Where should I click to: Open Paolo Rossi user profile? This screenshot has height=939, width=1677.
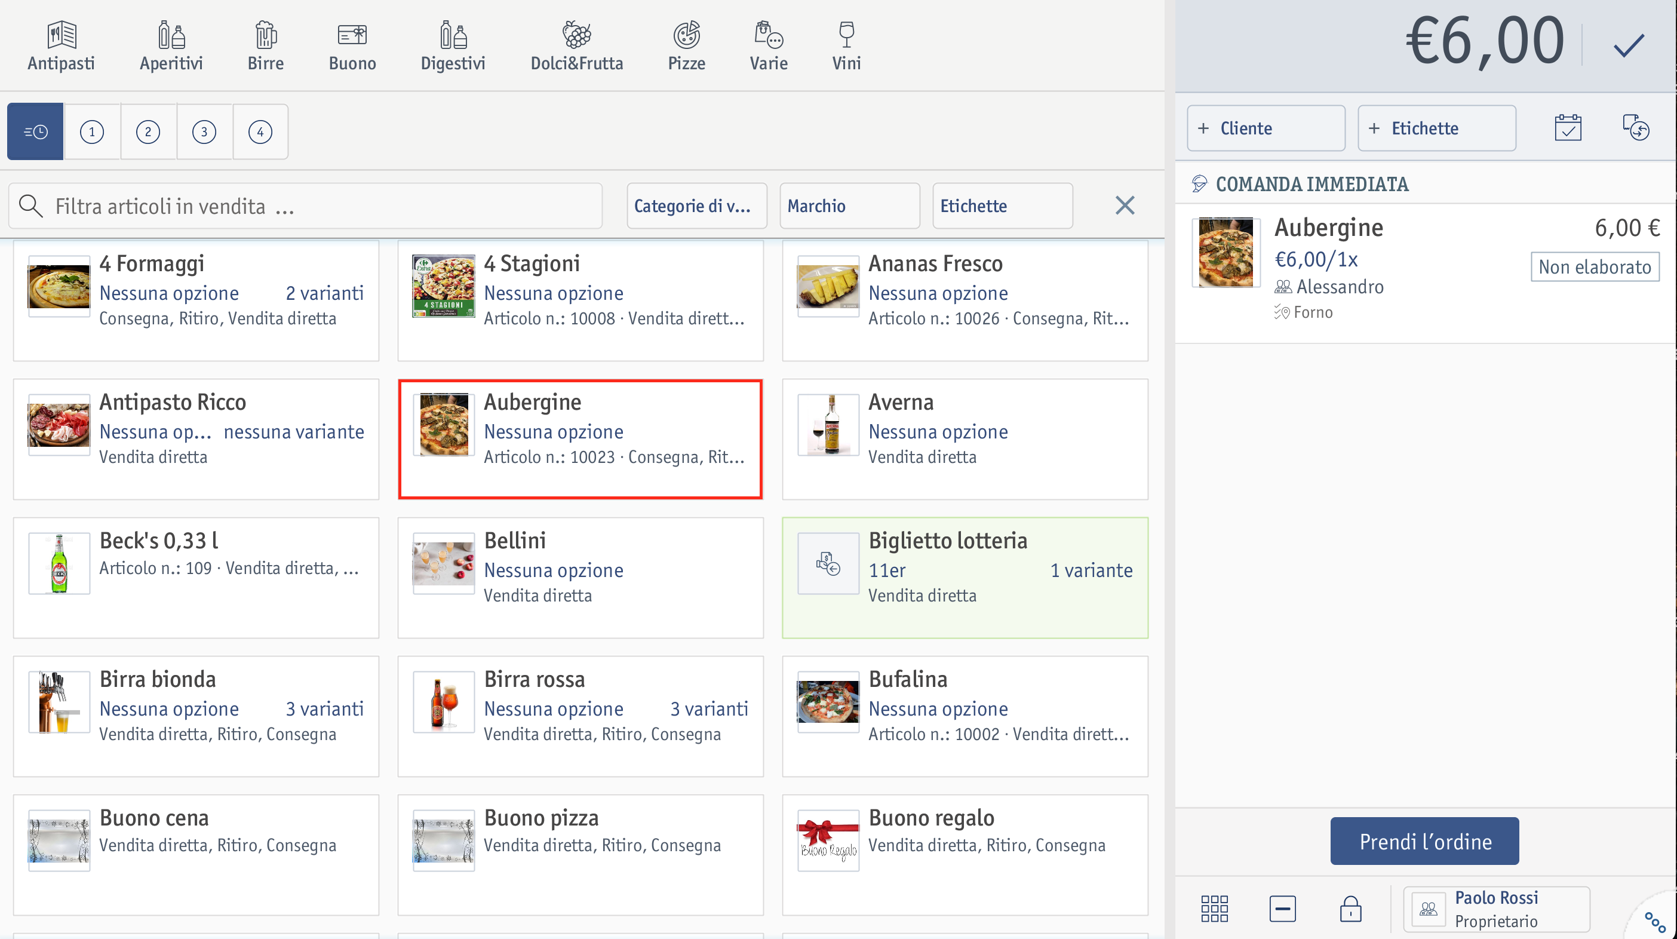pos(1497,909)
